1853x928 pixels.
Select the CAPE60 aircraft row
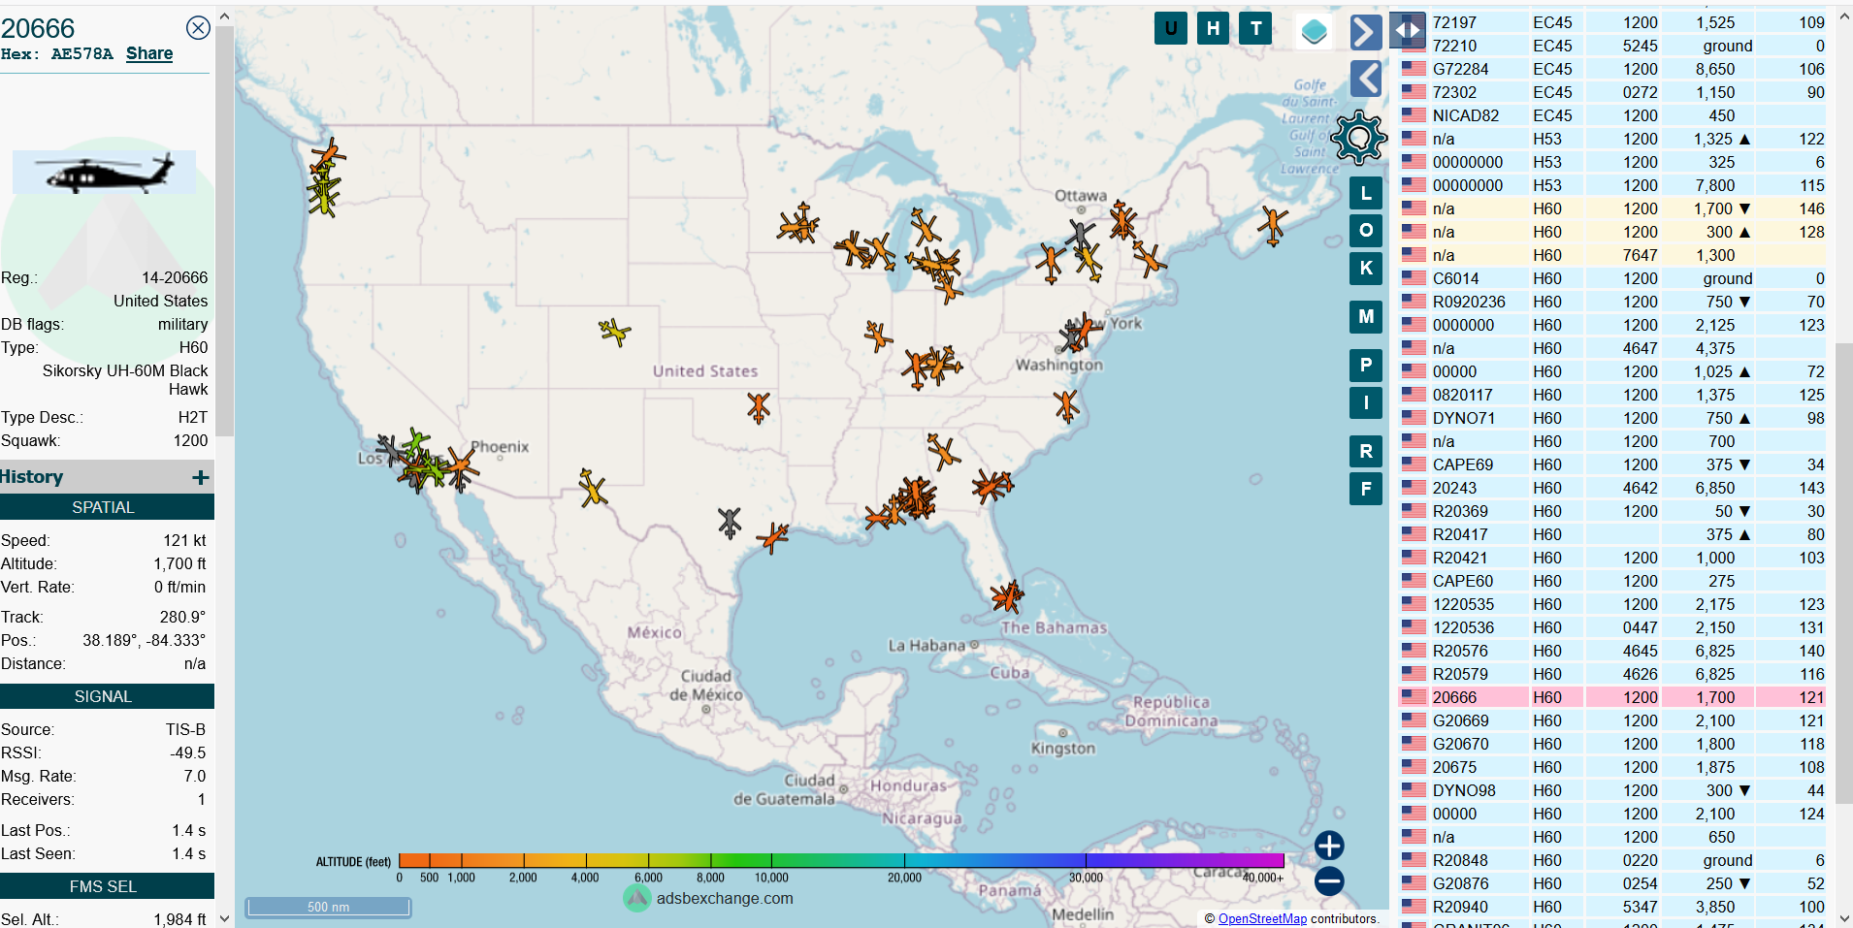(1612, 581)
